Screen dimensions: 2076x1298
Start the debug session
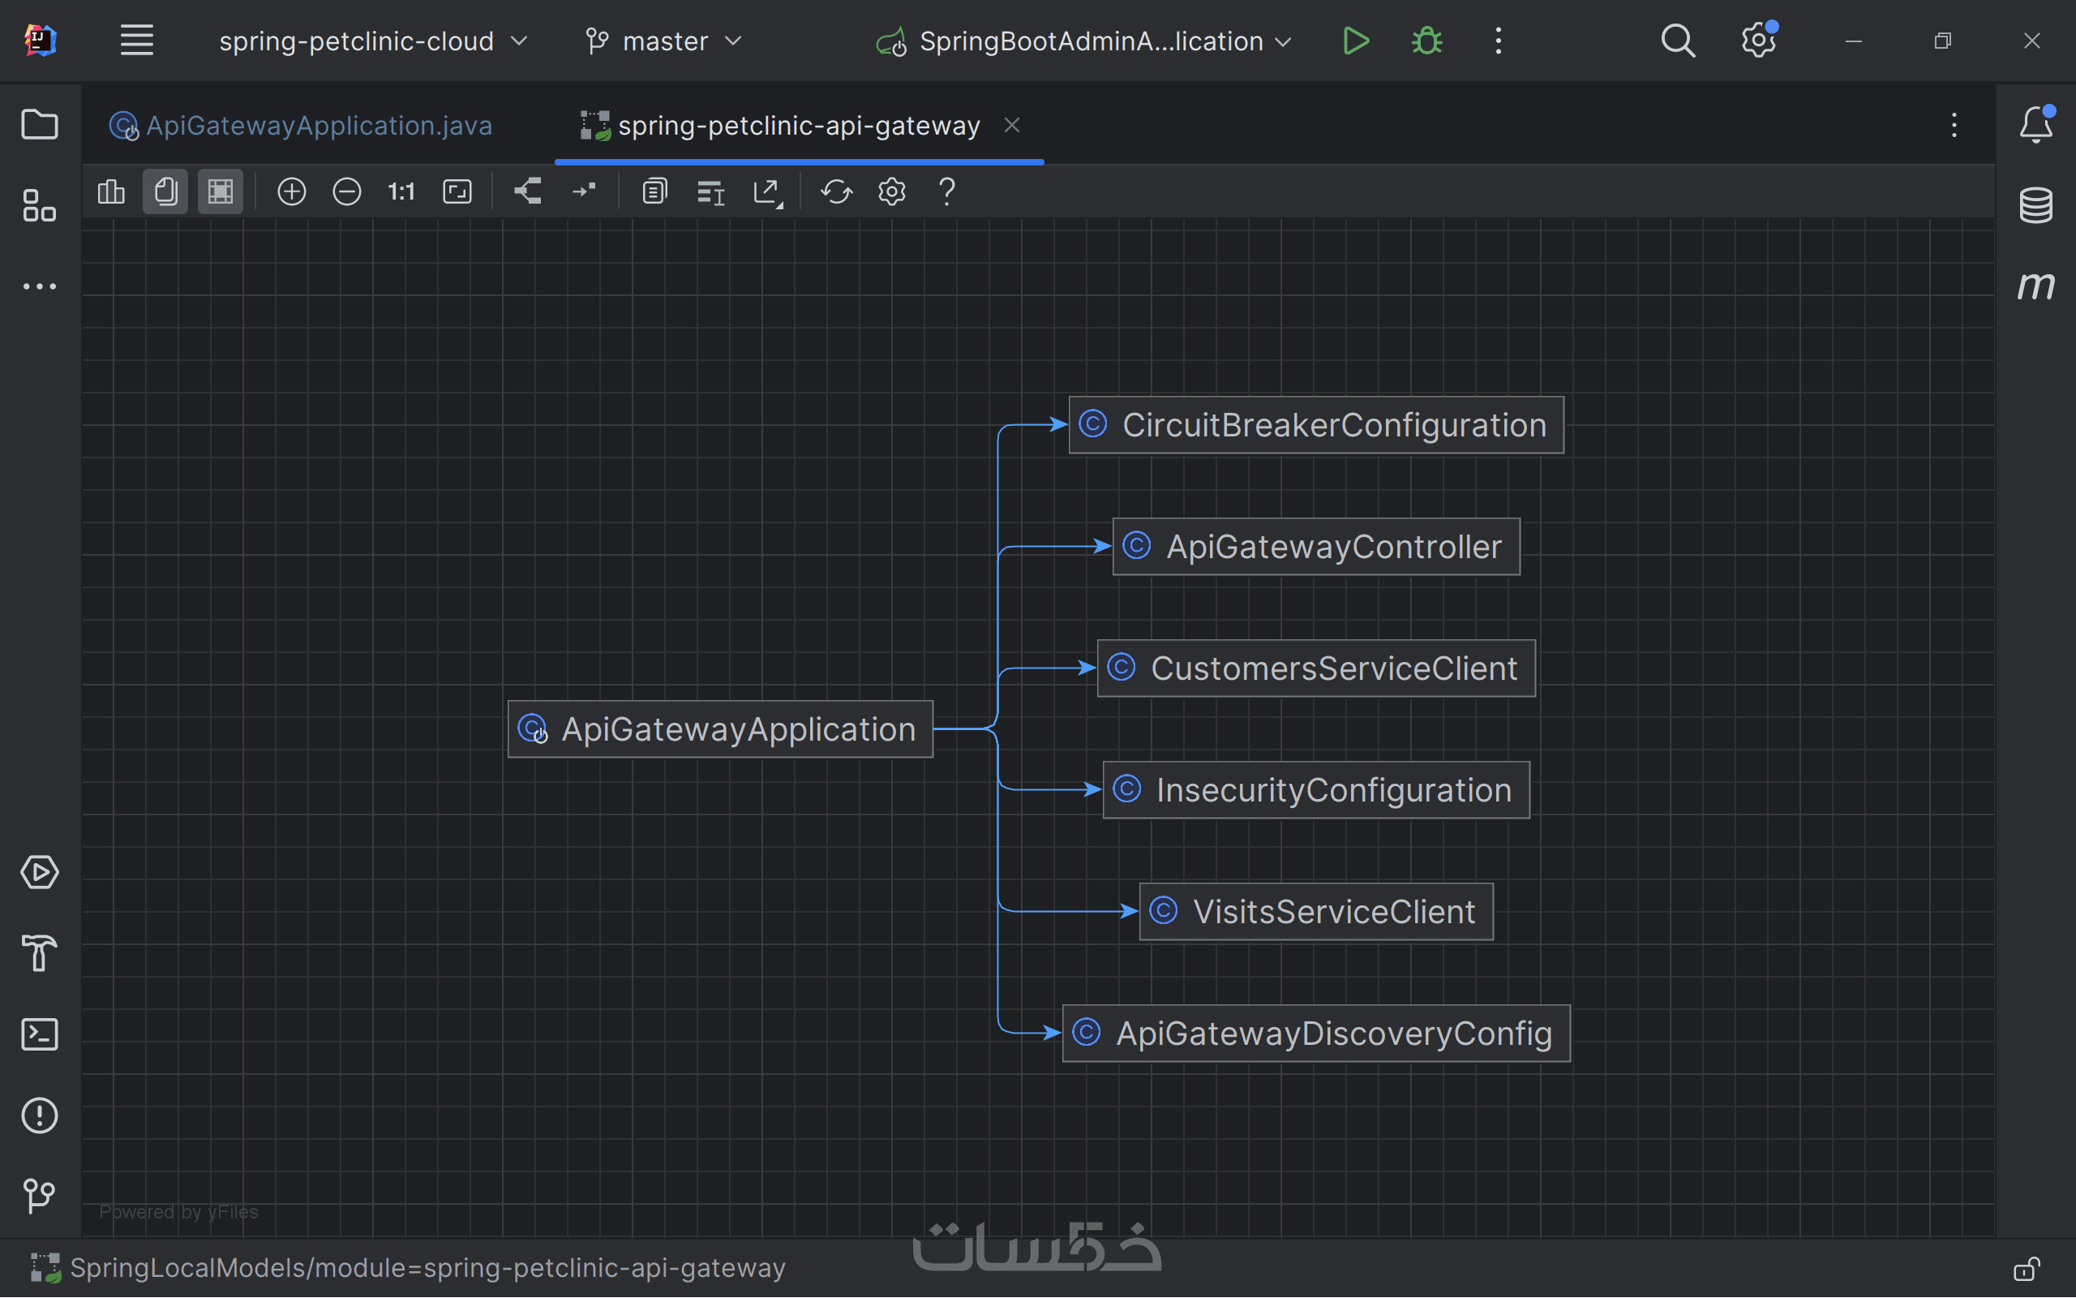click(x=1426, y=41)
